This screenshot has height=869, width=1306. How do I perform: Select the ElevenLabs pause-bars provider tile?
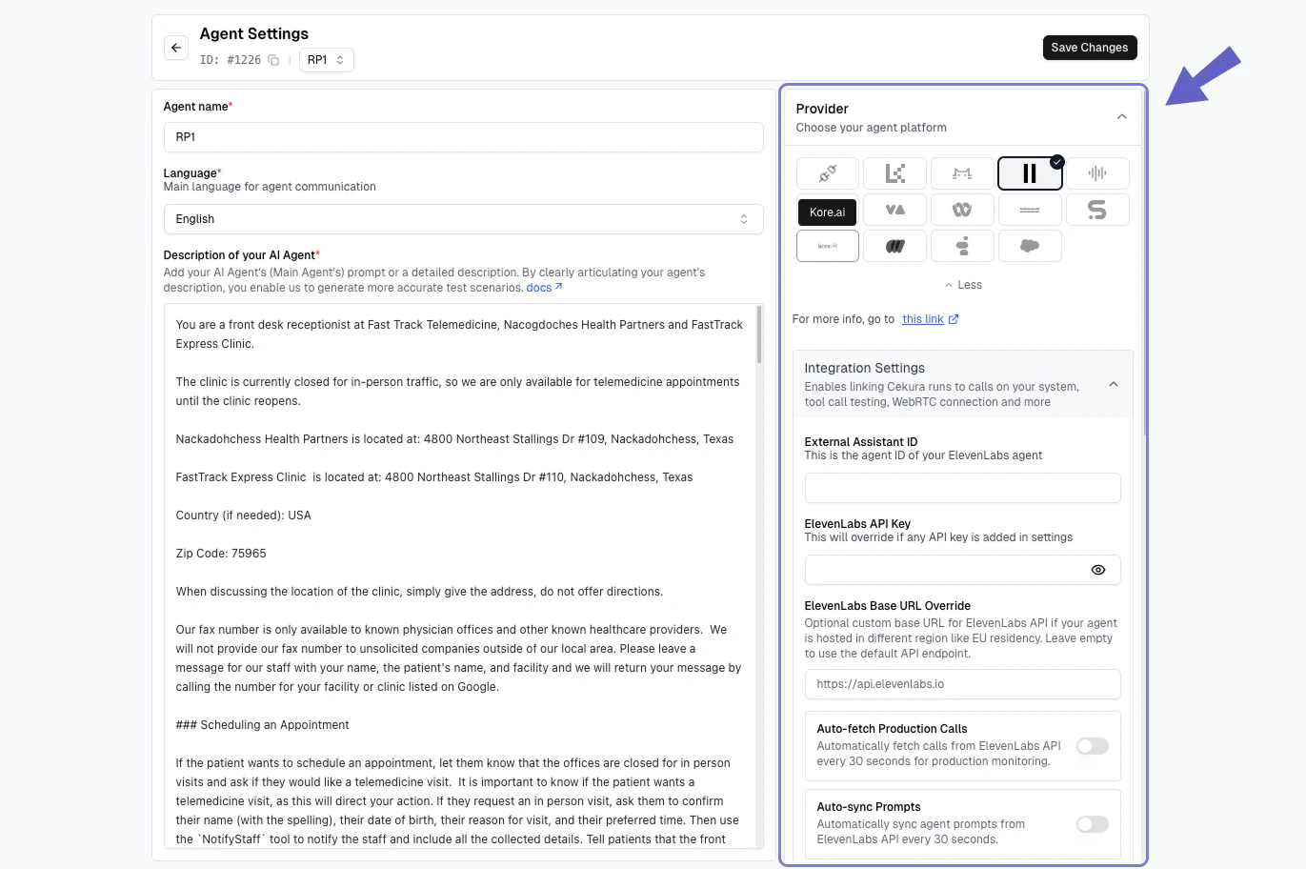(x=1030, y=173)
